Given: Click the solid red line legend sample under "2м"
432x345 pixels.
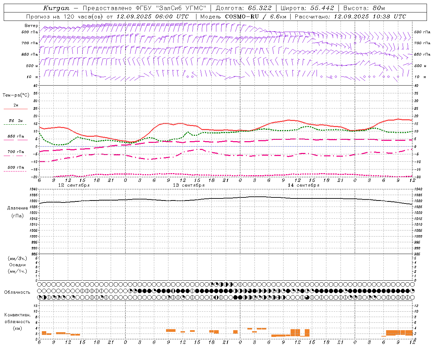Looking at the screenshot, I should pos(16,109).
